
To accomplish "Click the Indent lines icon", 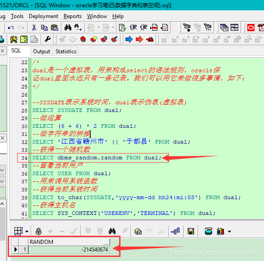I will click(x=133, y=28).
